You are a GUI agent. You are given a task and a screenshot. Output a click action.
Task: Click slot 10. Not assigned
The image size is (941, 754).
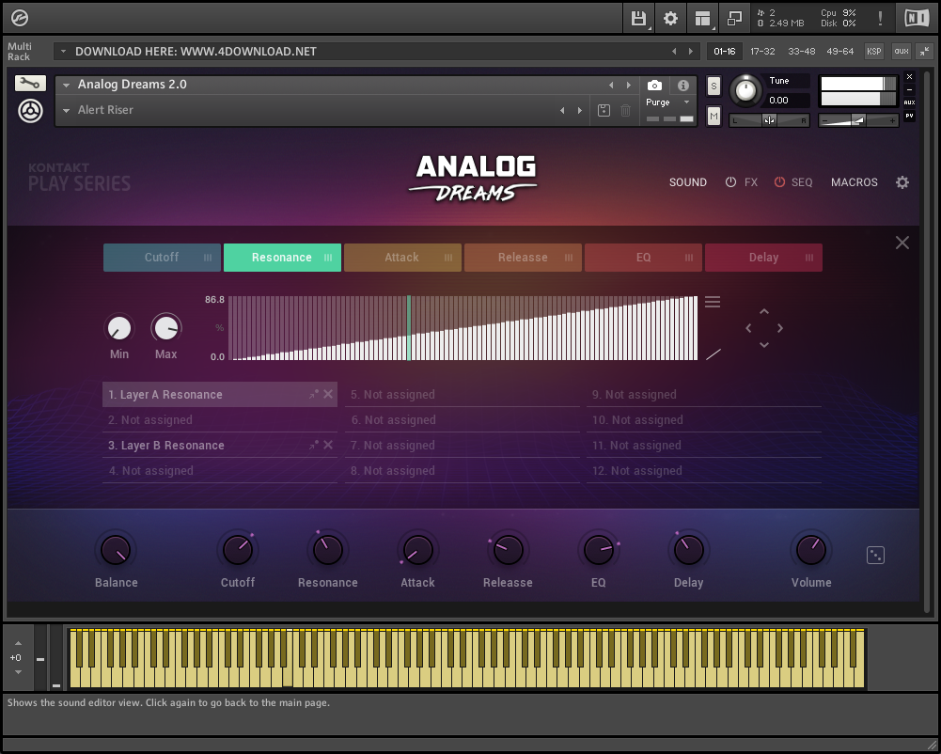tap(704, 419)
